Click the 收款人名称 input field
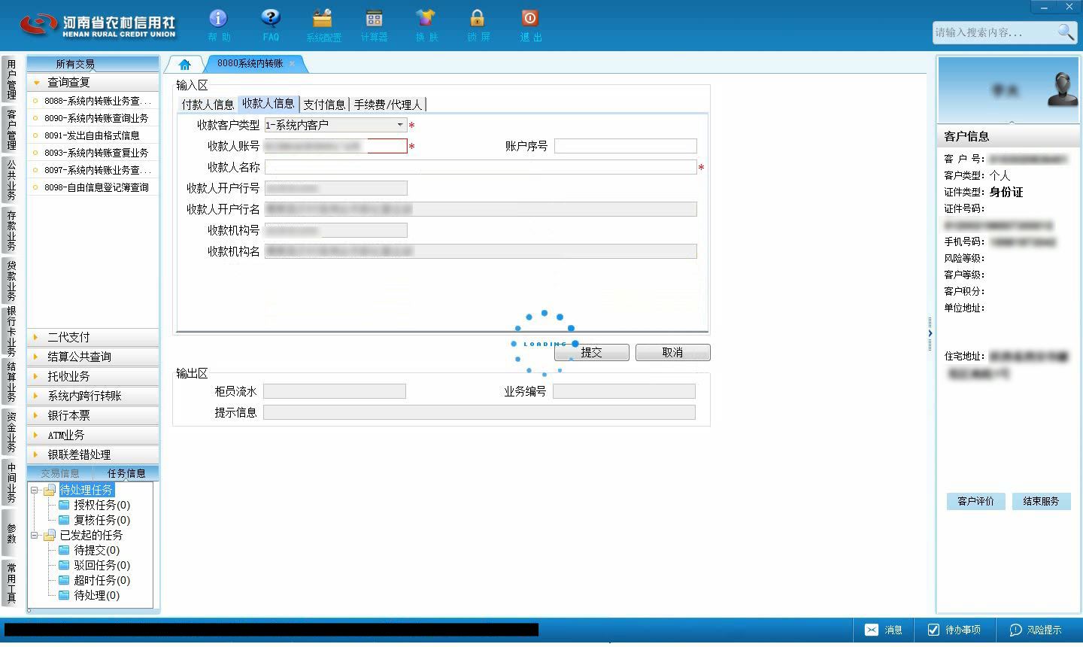The height and width of the screenshot is (647, 1083). coord(481,167)
